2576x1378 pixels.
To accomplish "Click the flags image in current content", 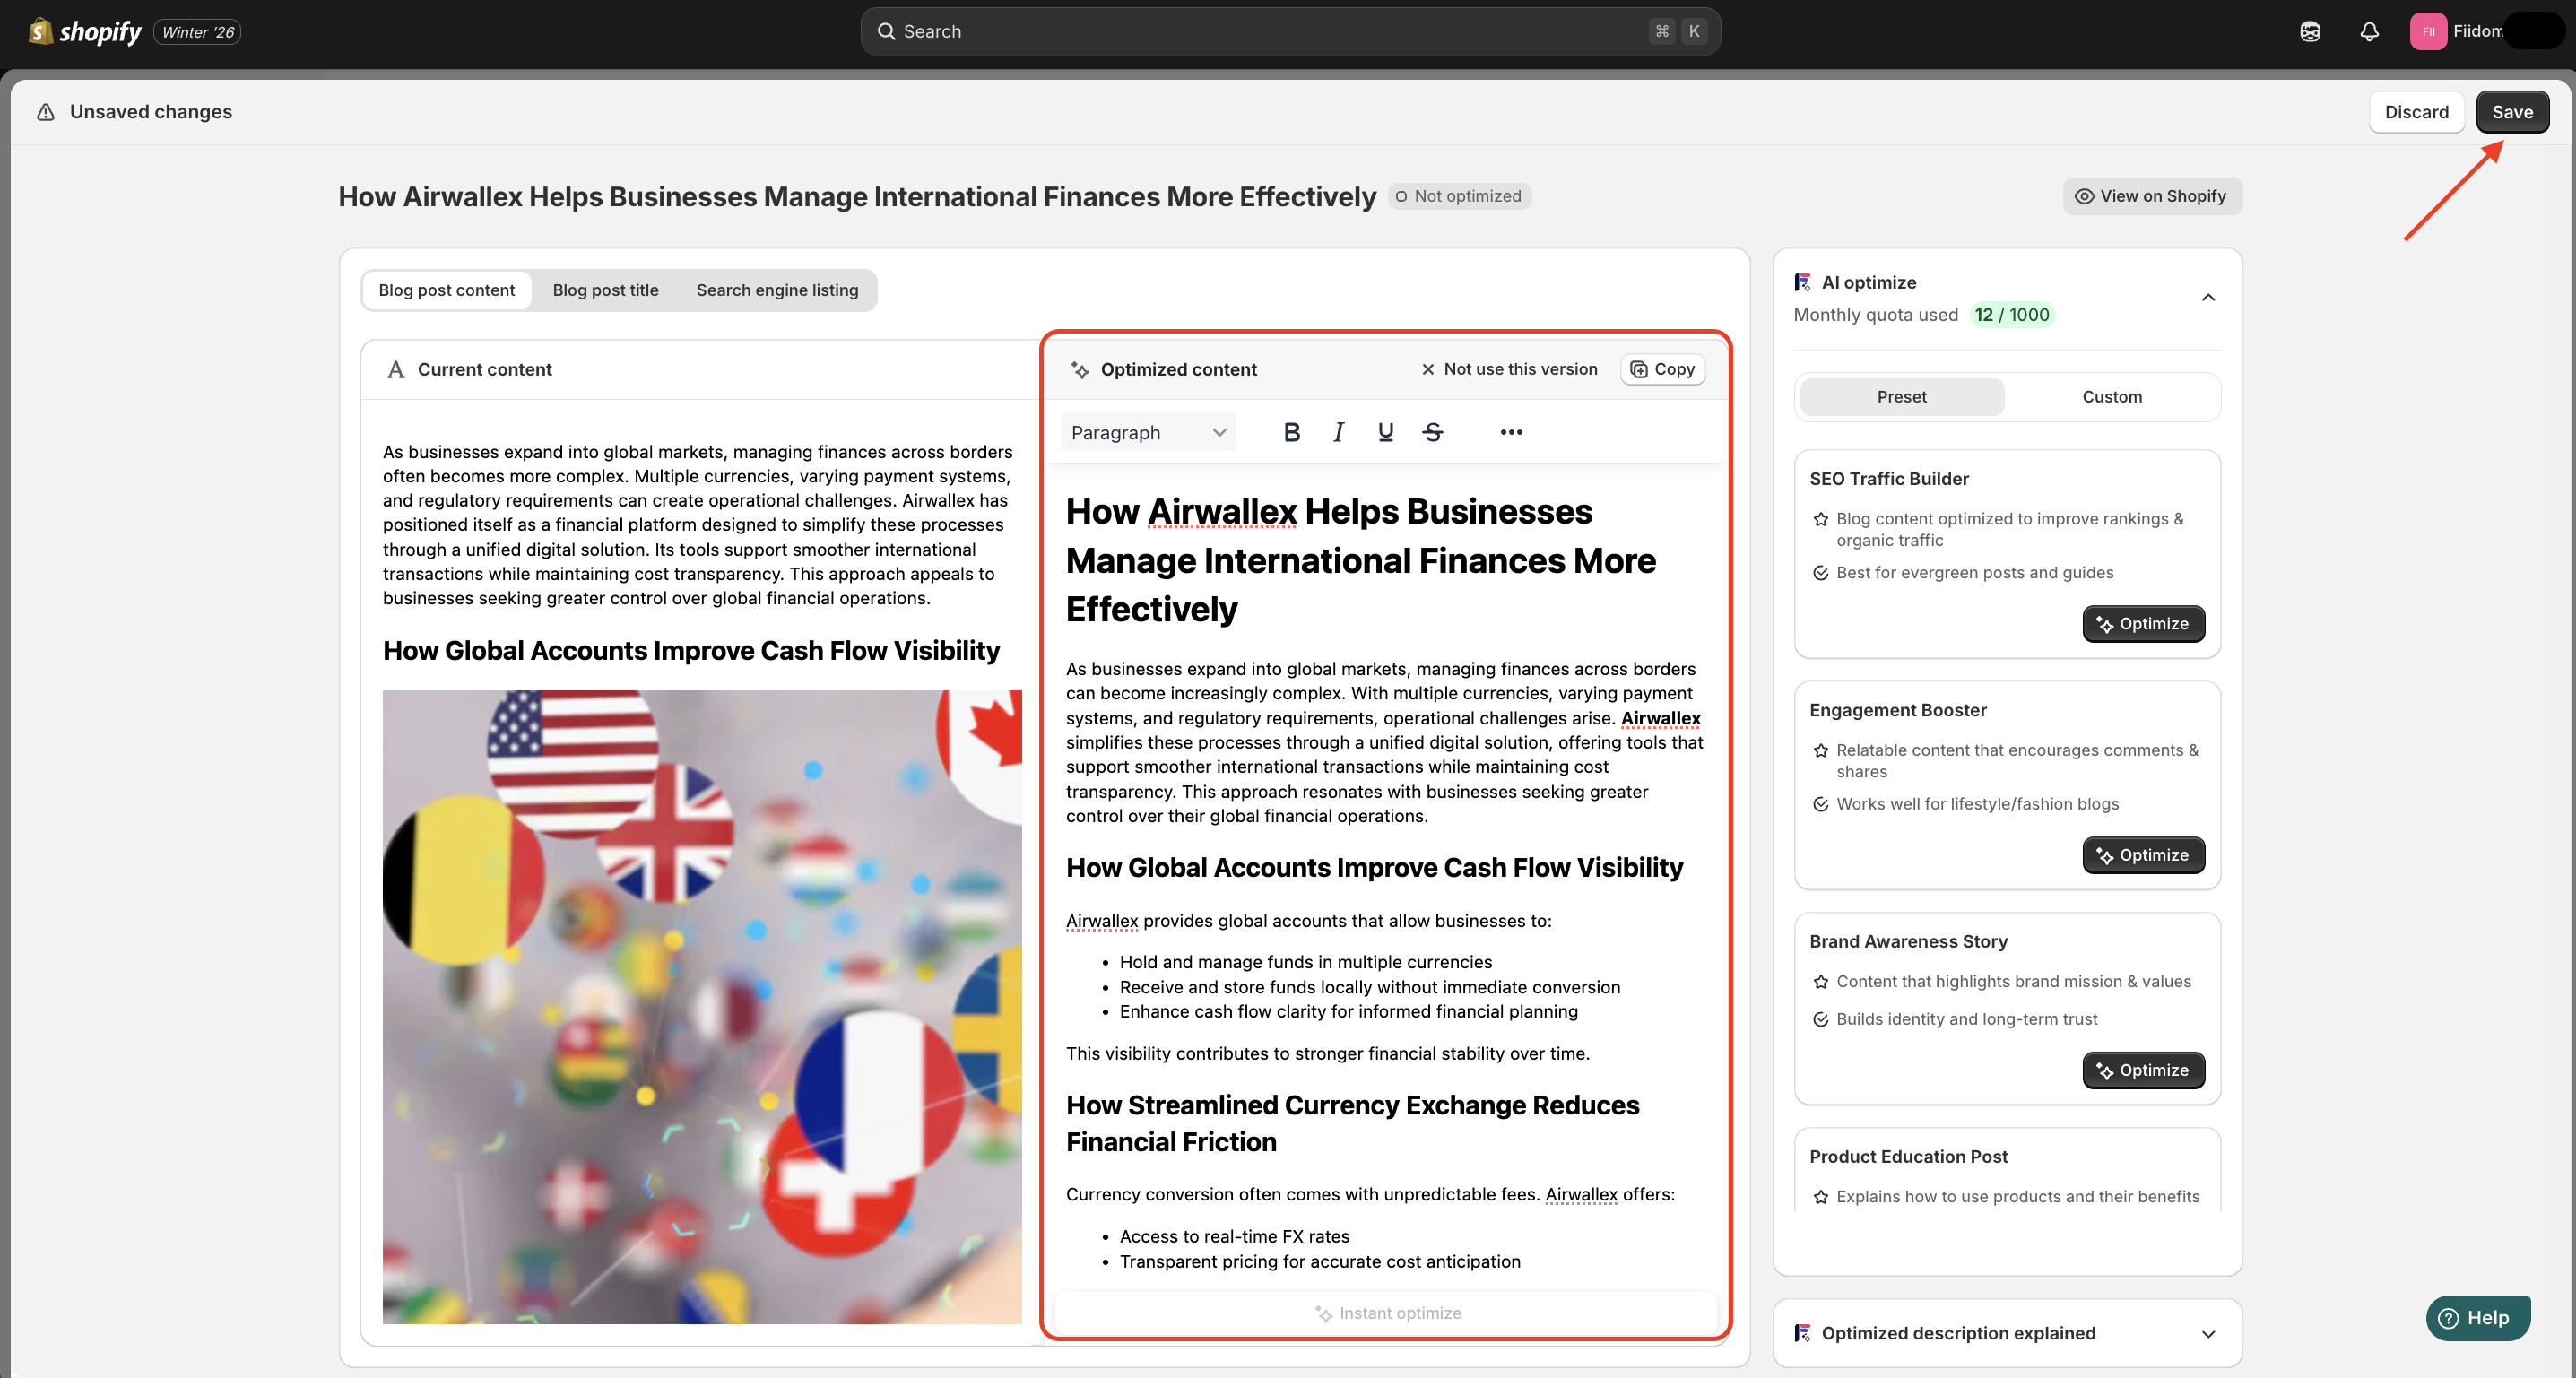I will 702,1006.
